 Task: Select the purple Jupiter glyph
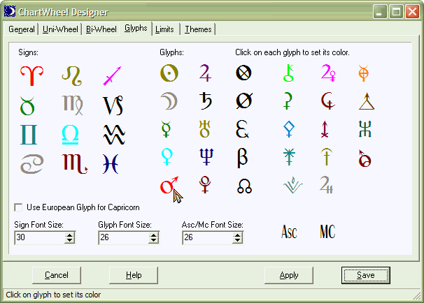[205, 73]
